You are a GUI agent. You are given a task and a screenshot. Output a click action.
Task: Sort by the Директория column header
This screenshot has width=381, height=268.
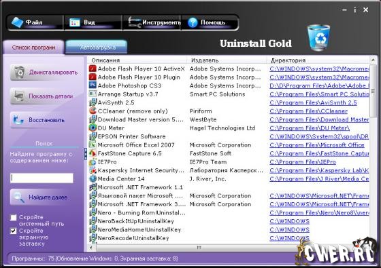point(318,60)
